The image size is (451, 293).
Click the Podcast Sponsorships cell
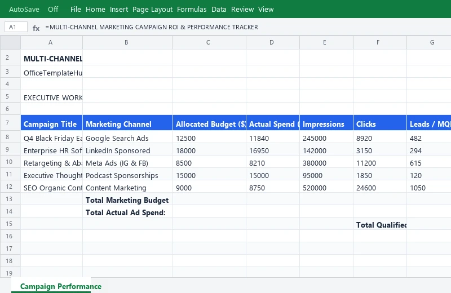128,174
